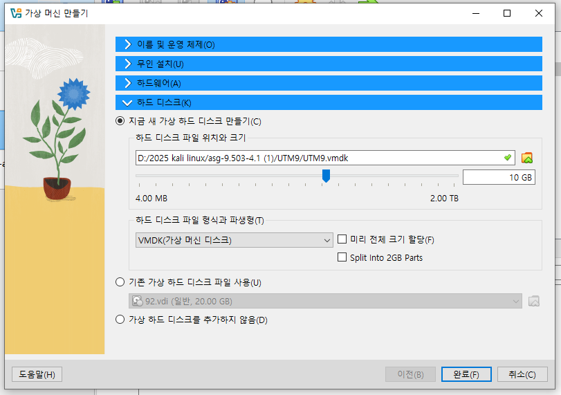Select 지금 새 가상 하드 디스크 만들기 radio
Screen dimensions: 561x395
(120, 121)
